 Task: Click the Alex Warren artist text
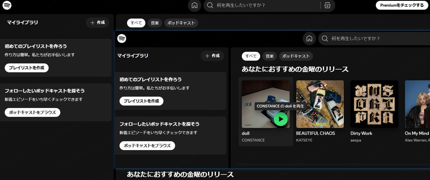[x=416, y=140]
